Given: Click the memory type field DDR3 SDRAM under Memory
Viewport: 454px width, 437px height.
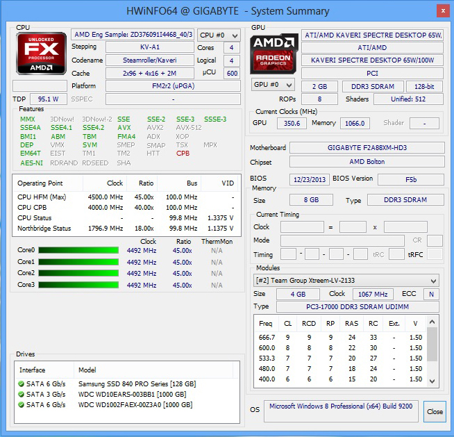Looking at the screenshot, I should (405, 200).
